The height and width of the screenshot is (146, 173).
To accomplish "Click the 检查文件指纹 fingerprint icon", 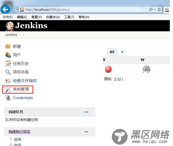I will 8,81.
